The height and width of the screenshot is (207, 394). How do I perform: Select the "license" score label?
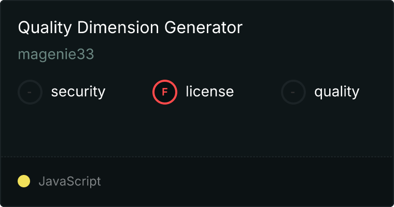coord(209,92)
